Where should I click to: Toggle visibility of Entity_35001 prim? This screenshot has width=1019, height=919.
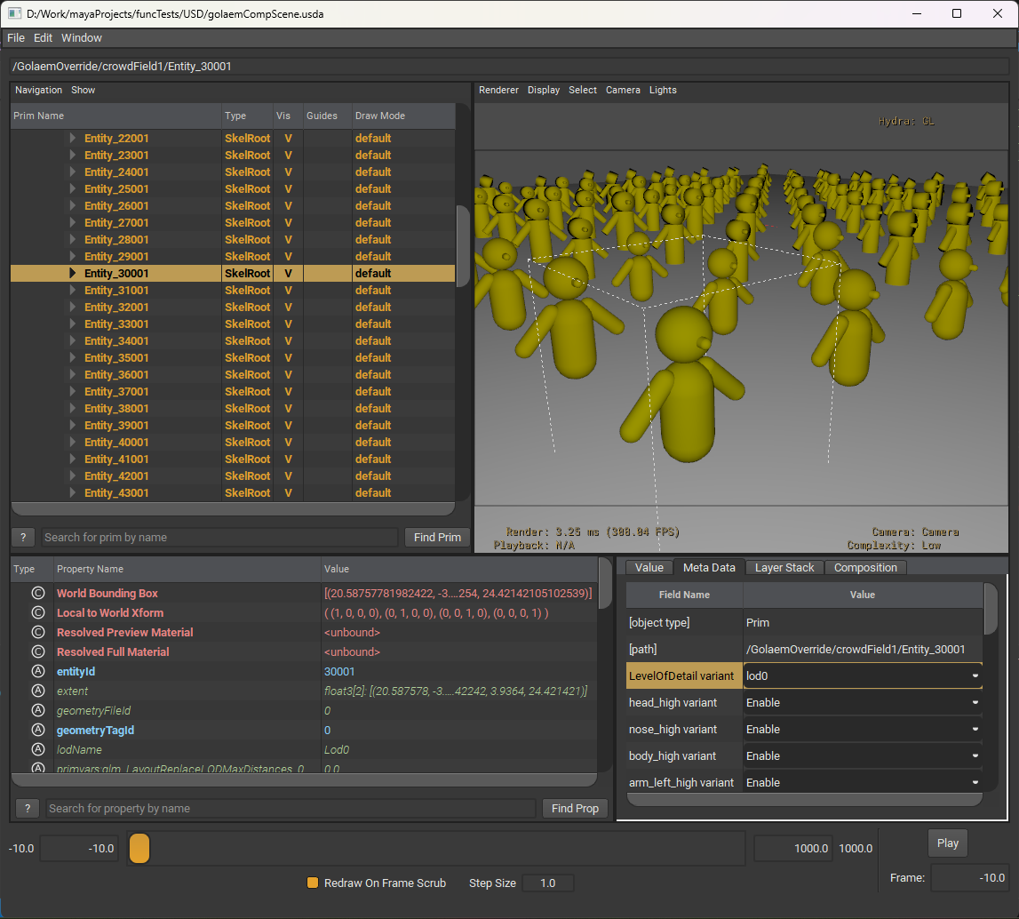(288, 358)
